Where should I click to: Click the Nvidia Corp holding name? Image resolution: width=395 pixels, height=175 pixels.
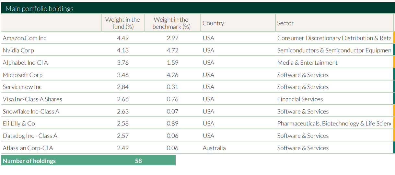(18, 50)
